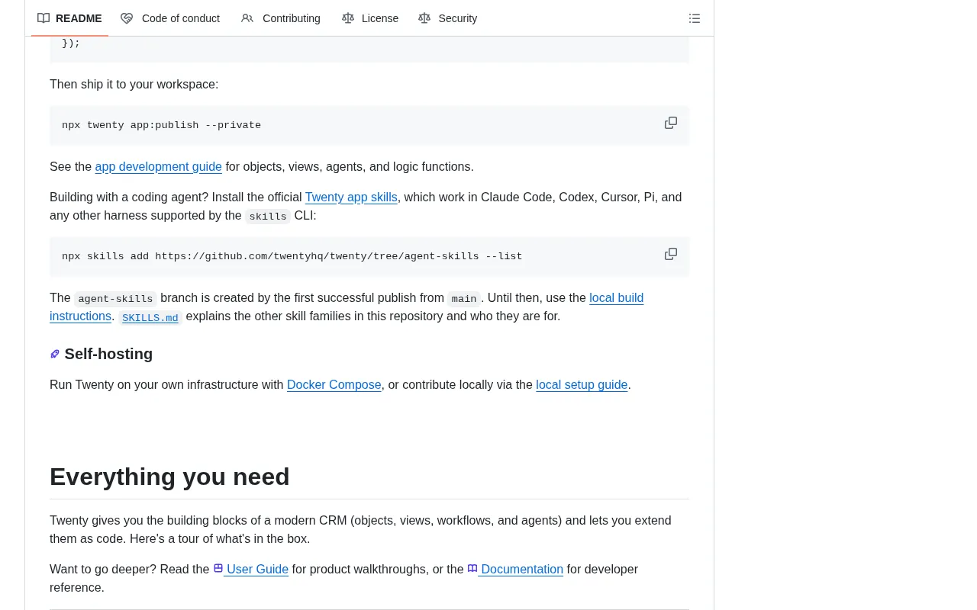Copy the npx twenty app:publish command

pyautogui.click(x=671, y=123)
